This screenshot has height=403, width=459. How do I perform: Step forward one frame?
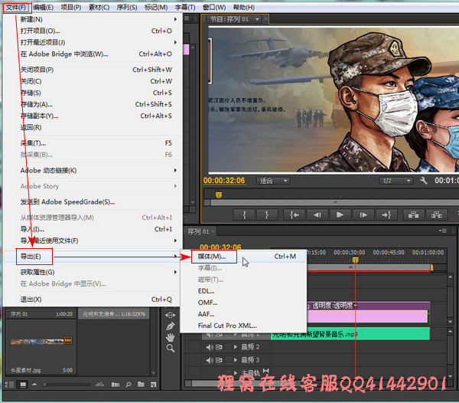pos(363,215)
